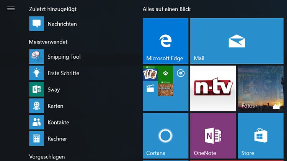Open the Cortana tile
This screenshot has width=287, height=161.
click(x=165, y=135)
